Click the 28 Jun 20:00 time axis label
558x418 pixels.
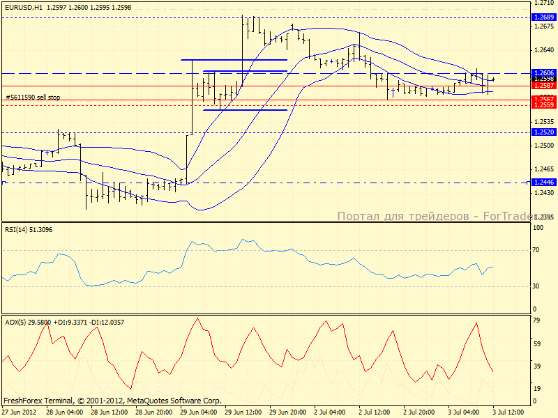tap(154, 412)
